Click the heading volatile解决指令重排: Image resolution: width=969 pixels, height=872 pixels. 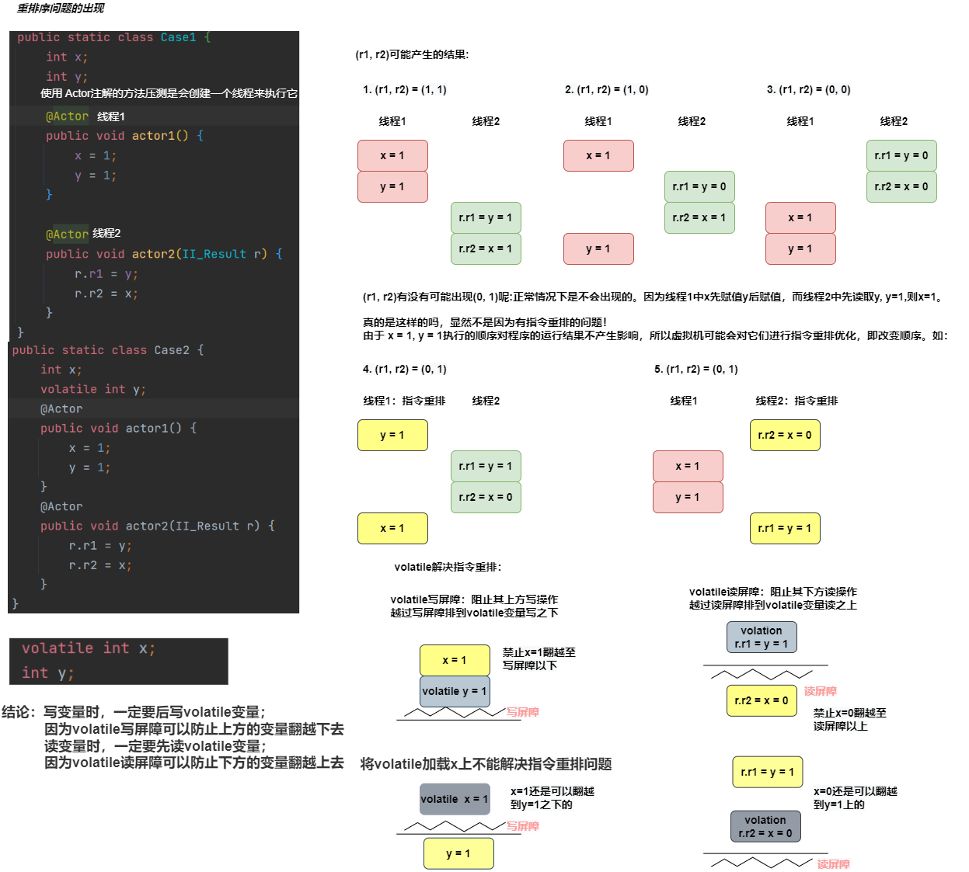(x=448, y=567)
